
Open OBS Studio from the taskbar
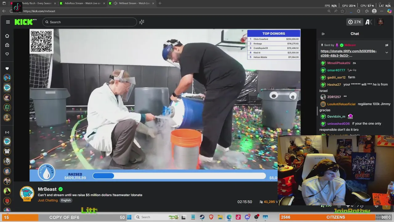click(256, 217)
